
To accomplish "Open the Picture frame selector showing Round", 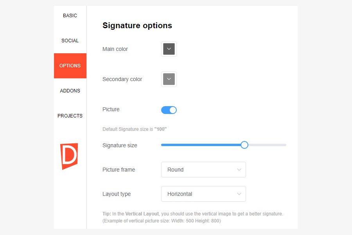I will [x=203, y=170].
